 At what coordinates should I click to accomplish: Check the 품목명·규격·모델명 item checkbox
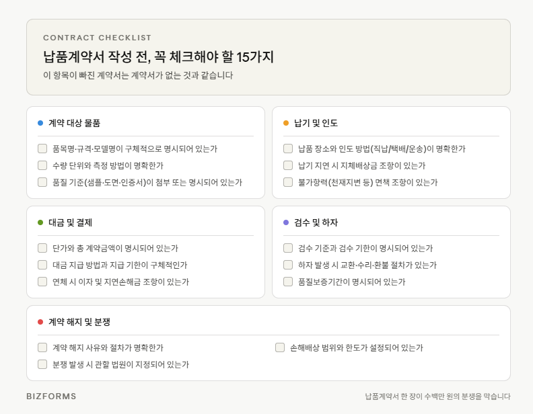(42, 149)
